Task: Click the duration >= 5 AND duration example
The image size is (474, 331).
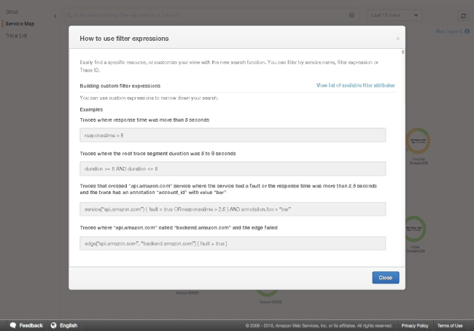Action: (x=233, y=168)
